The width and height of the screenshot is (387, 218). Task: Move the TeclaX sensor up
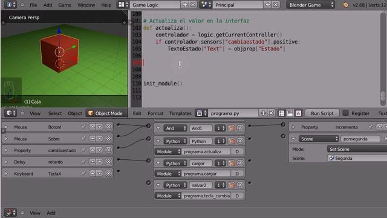[x=93, y=173]
